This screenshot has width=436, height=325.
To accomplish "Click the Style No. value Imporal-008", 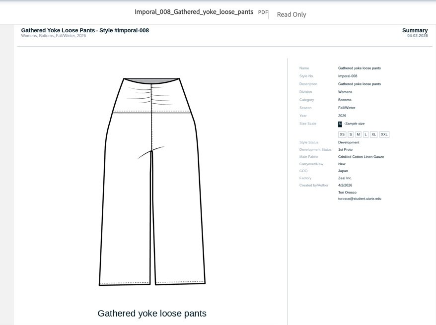I will (x=348, y=76).
